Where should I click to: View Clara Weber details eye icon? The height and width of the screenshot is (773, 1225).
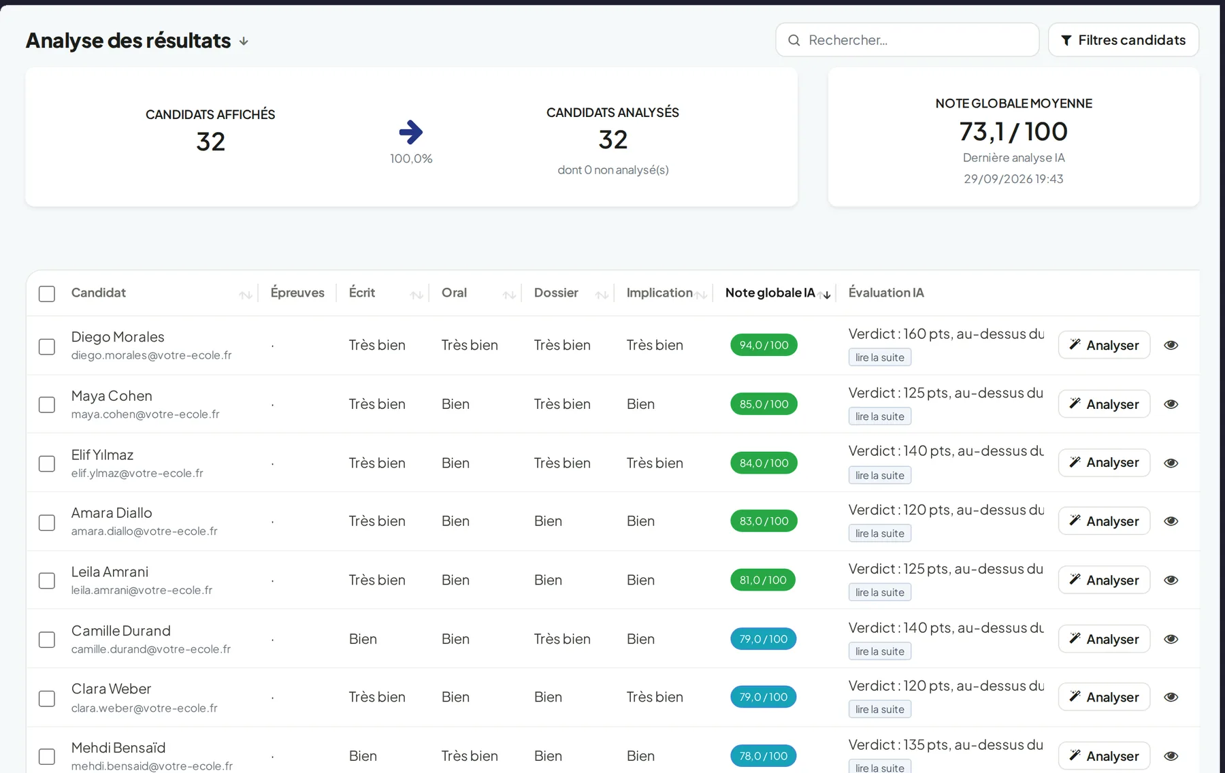click(1171, 697)
